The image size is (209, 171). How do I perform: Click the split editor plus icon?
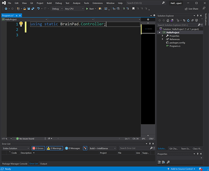(148, 19)
